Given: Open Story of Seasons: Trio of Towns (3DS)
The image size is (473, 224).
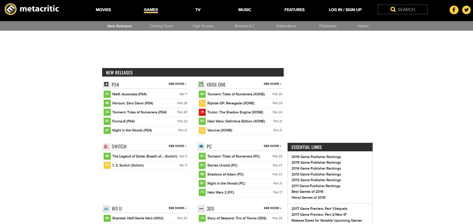Looking at the screenshot, I should coord(237,218).
